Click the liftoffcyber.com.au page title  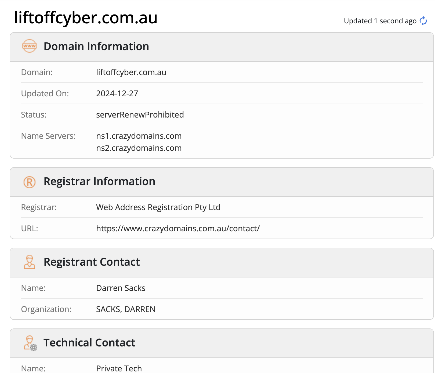86,18
